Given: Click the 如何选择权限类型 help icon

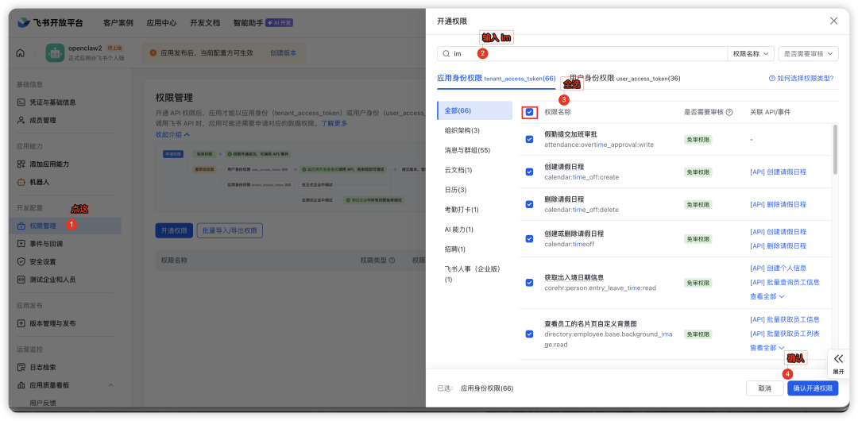Looking at the screenshot, I should click(772, 79).
